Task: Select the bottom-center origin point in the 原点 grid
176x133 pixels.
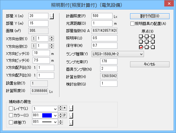Action: [146, 47]
